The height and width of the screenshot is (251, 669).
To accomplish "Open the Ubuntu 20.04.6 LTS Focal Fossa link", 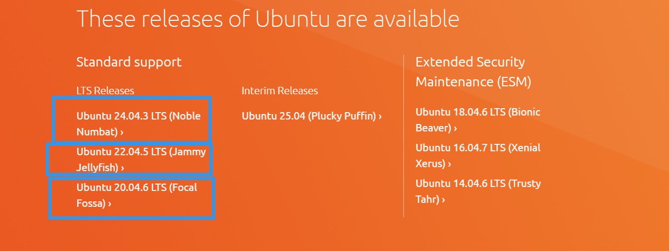I will click(x=137, y=195).
